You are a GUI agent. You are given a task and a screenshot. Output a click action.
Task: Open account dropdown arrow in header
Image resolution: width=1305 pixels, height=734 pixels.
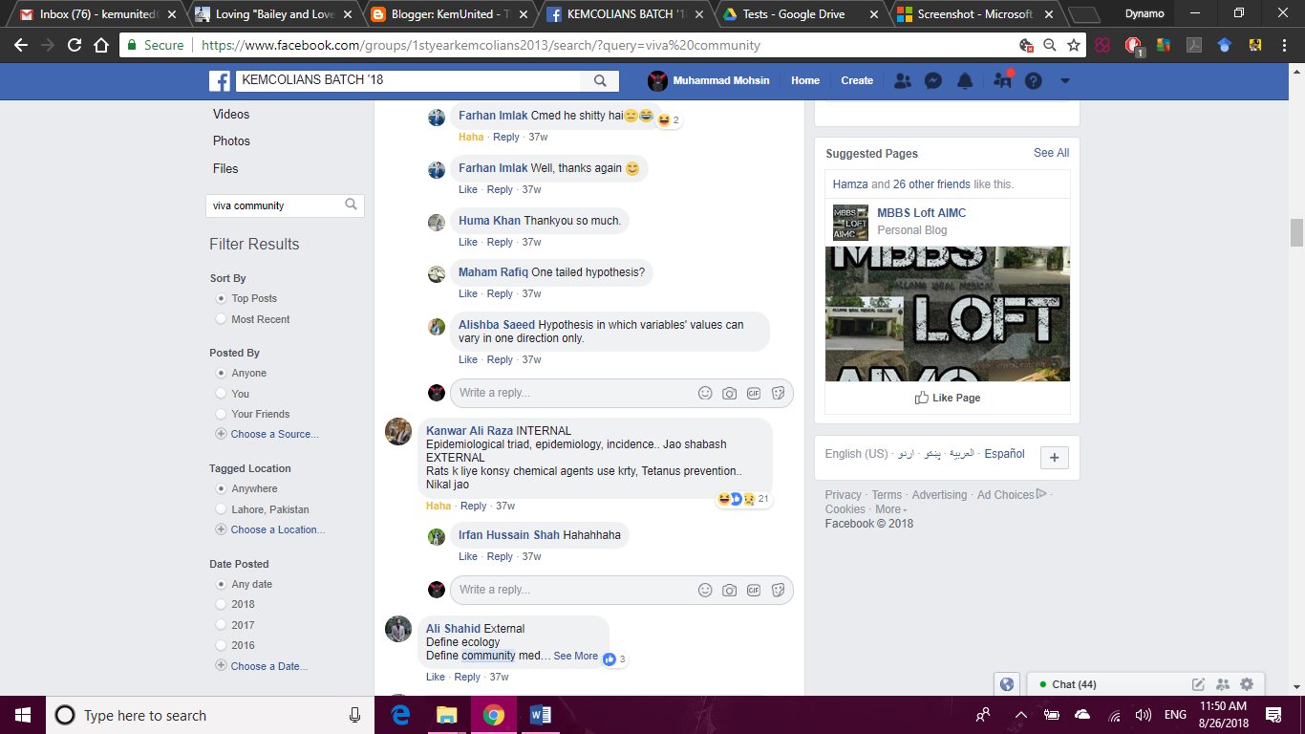(1065, 81)
